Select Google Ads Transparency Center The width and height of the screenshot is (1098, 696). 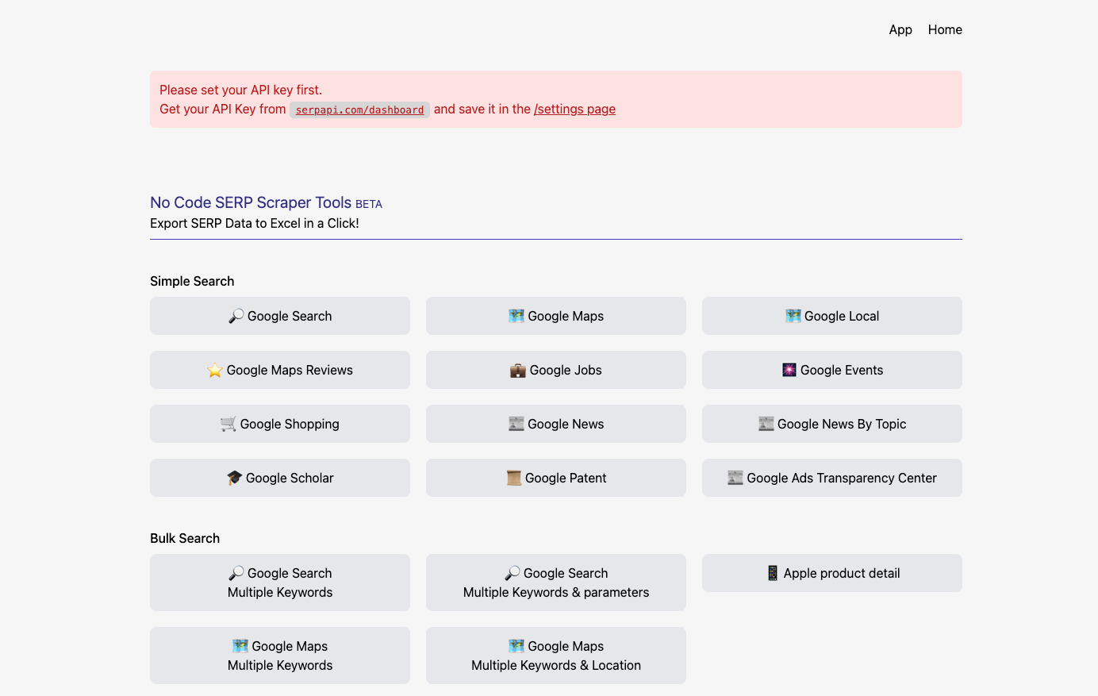coord(832,478)
